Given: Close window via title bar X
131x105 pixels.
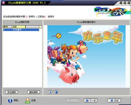Looking at the screenshot, I should 129,3.
